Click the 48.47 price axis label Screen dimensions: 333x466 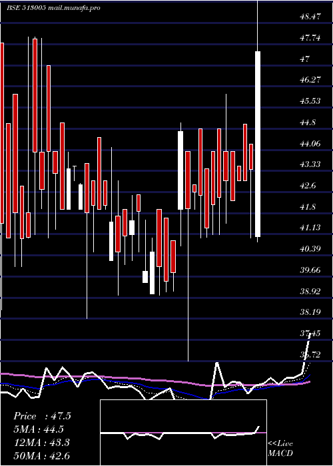[x=310, y=17]
